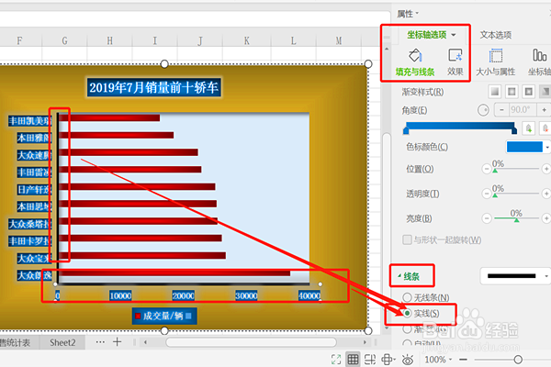
Task: Click the axis label 20000
Action: pos(183,295)
